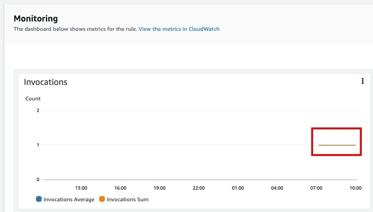Screen dimensions: 373x212
Task: Toggle the blue Invocations Average legend swatch
Action: point(39,199)
